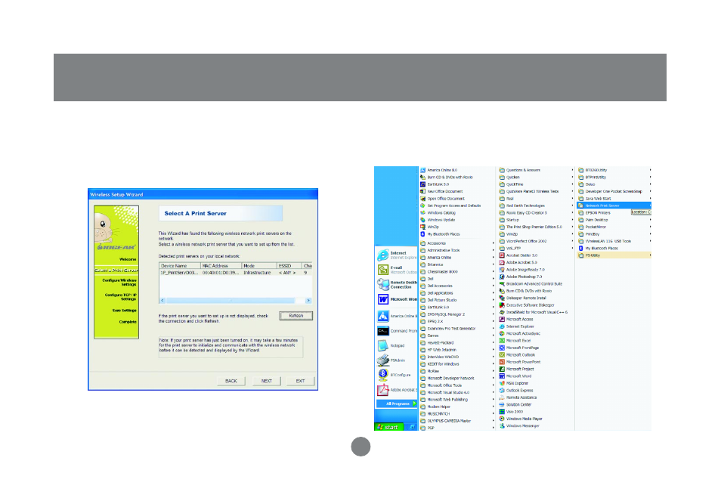721x501 pixels.
Task: Click the Mode column header
Action: [259, 266]
